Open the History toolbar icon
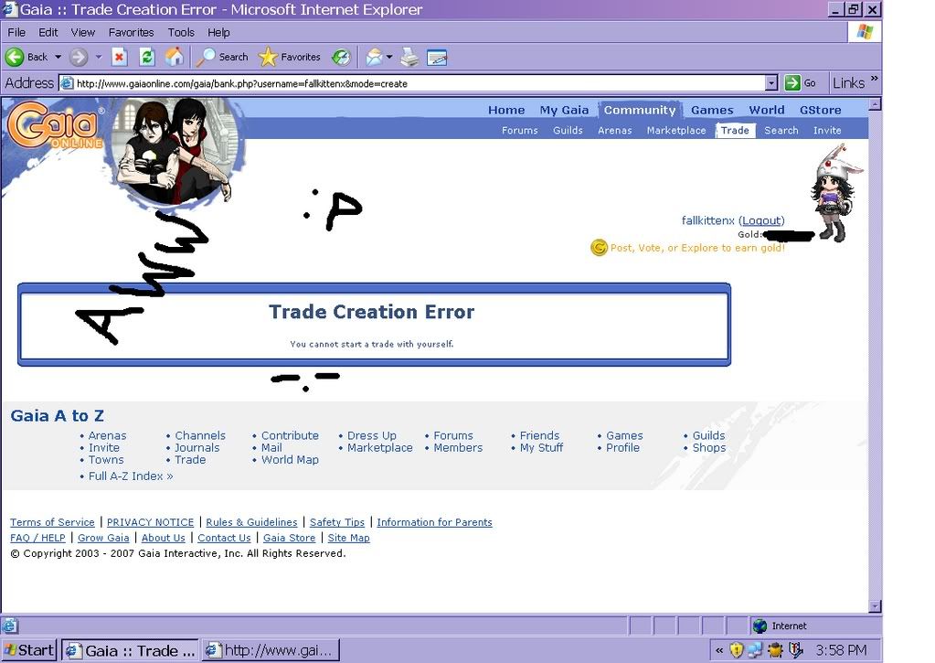Viewport: 935px width, 663px height. pyautogui.click(x=341, y=58)
